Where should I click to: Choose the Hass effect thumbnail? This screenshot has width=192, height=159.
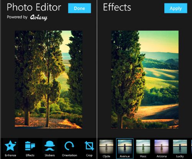[x=143, y=147]
